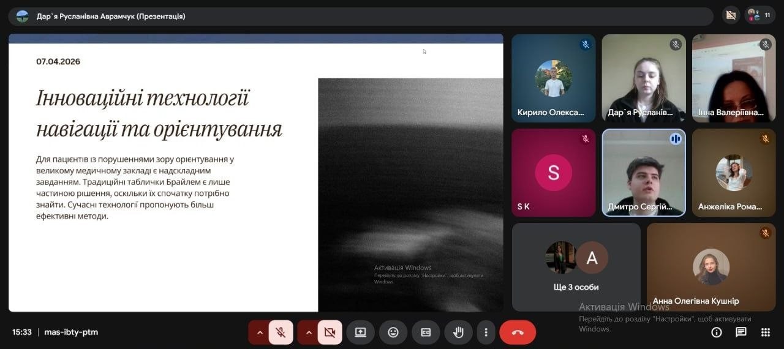
Task: Click the disabled chat icon at top right
Action: click(x=730, y=15)
